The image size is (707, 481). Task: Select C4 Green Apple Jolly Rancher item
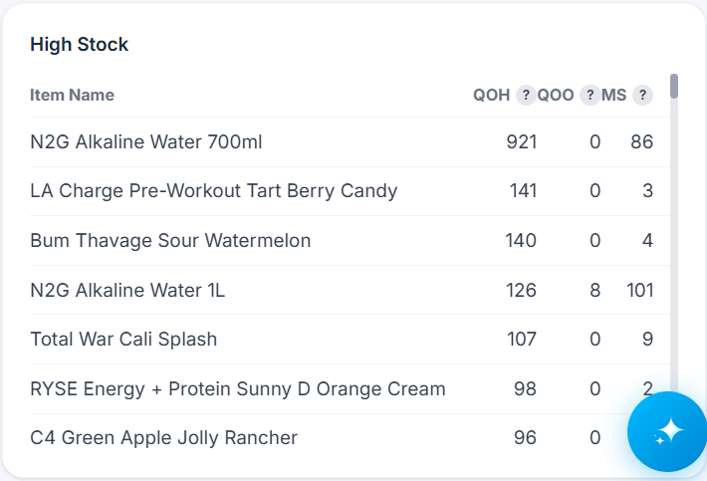click(x=350, y=438)
